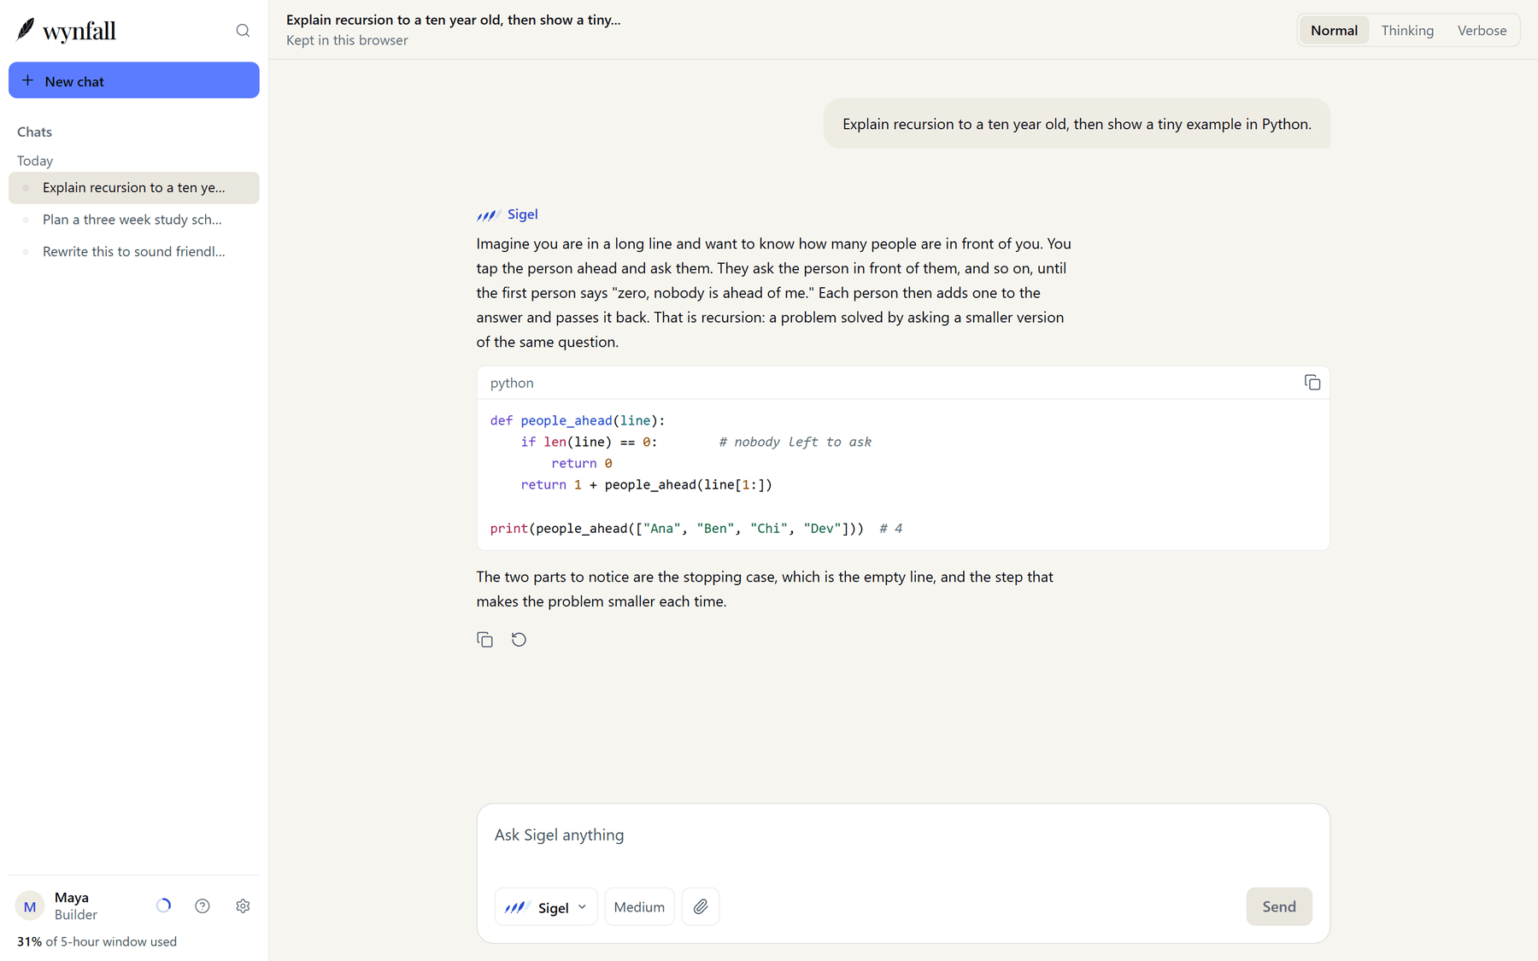Open the help question-mark icon
The height and width of the screenshot is (961, 1538).
click(203, 906)
